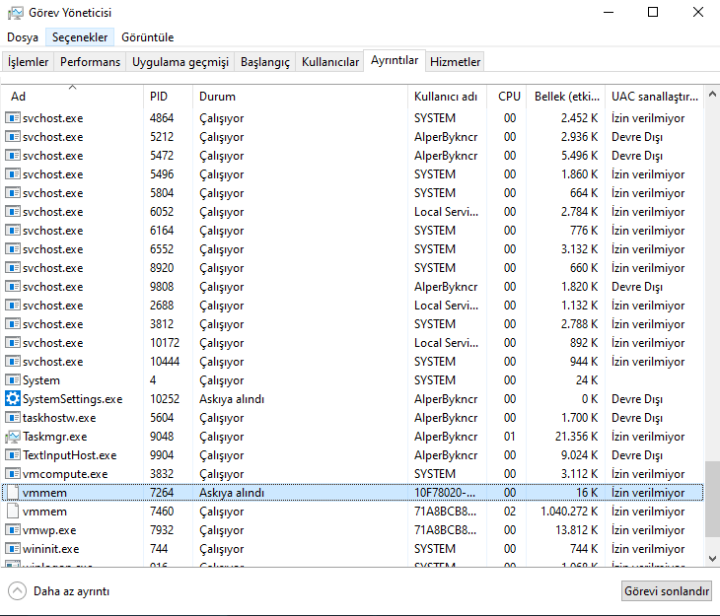Image resolution: width=720 pixels, height=616 pixels.
Task: Click the 13.812 K memory value
Action: [576, 529]
